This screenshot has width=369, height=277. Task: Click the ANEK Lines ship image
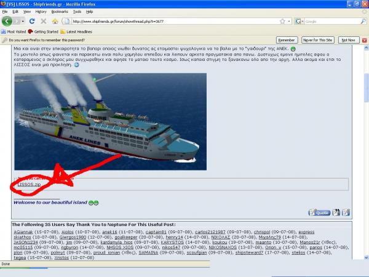(110, 121)
